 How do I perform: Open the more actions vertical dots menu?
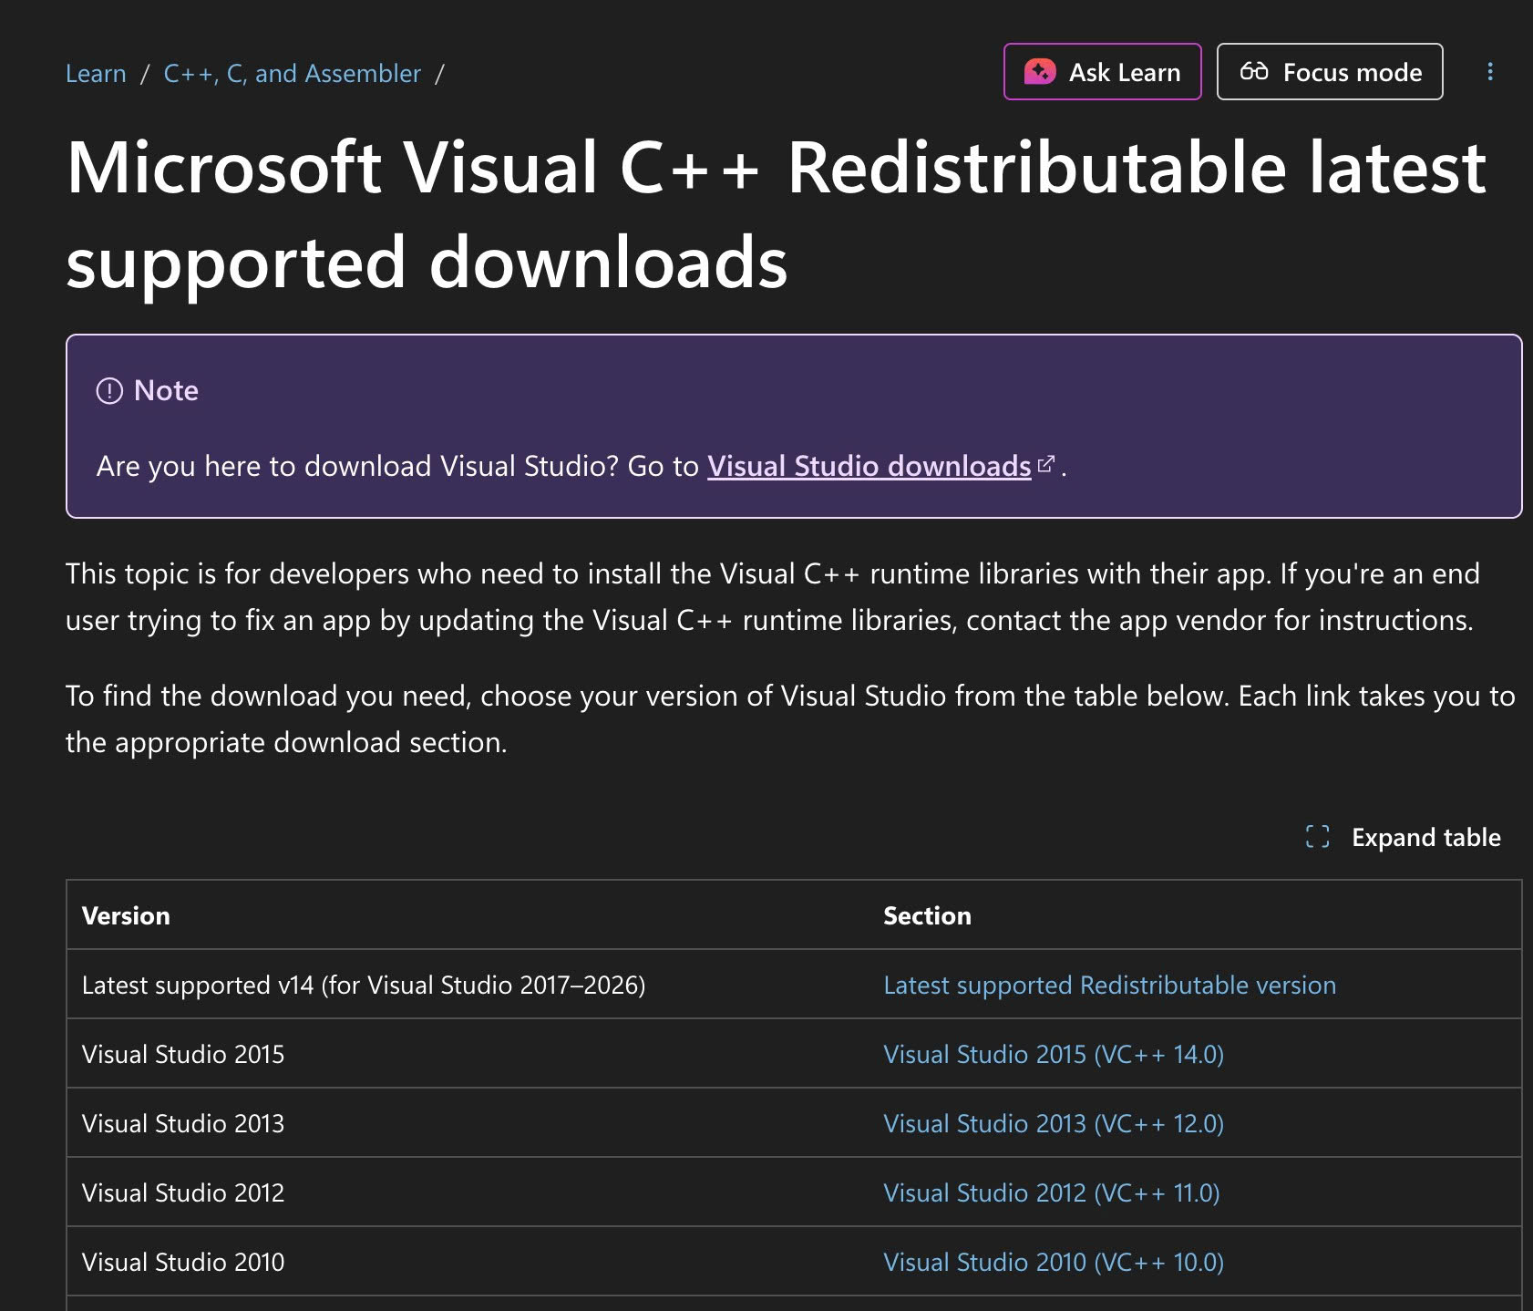(x=1490, y=72)
